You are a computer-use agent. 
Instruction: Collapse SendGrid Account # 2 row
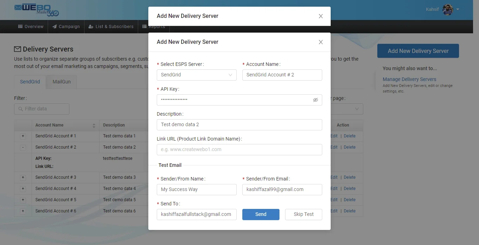[x=23, y=147]
